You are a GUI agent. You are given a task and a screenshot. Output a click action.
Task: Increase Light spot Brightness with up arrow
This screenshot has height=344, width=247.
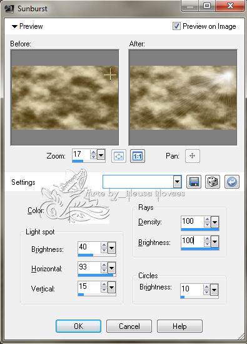[104, 245]
